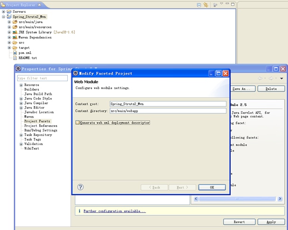Select Project Facets property page

tap(37, 121)
